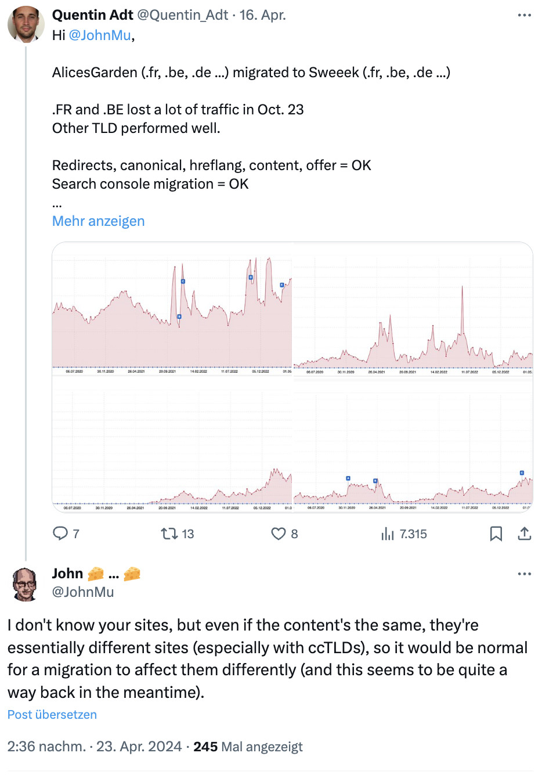Bookmark Quentin Adt's post

point(496,534)
